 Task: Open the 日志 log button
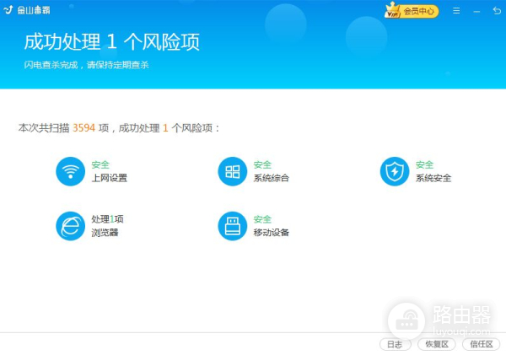coord(396,344)
